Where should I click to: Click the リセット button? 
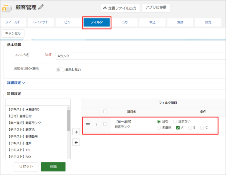(26, 167)
